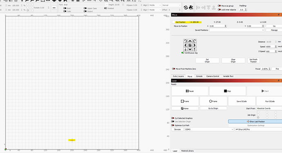Toggle the Bold text switch
The width and height of the screenshot is (282, 153).
click(65, 8)
